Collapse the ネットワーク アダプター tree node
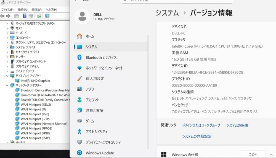 (7, 86)
